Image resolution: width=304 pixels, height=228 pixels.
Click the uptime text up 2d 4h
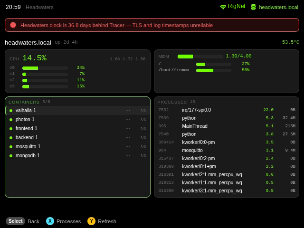tap(66, 42)
